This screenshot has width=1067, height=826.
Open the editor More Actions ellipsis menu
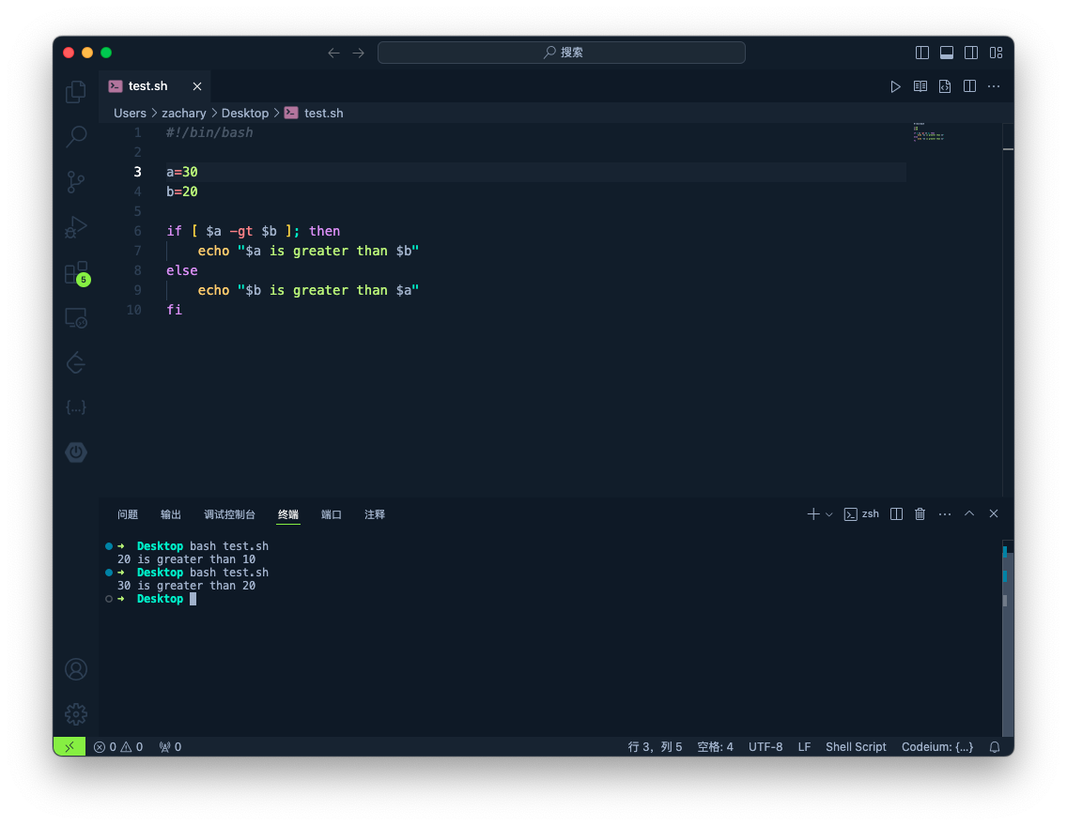pos(994,86)
